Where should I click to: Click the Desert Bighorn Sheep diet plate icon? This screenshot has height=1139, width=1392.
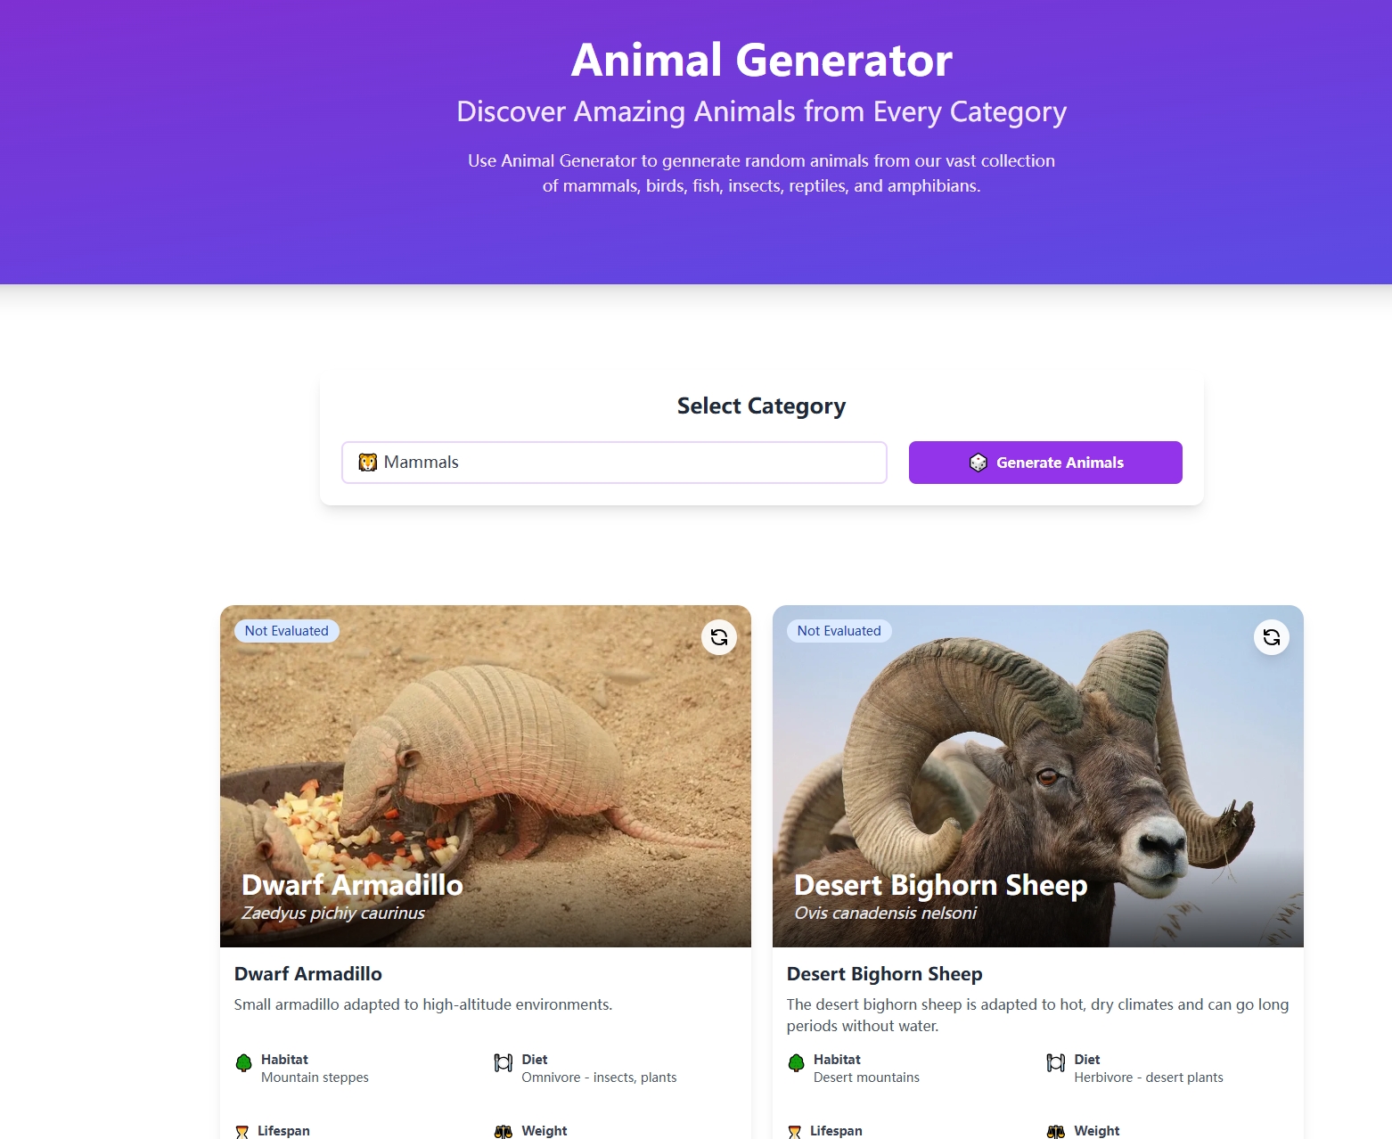(1056, 1062)
